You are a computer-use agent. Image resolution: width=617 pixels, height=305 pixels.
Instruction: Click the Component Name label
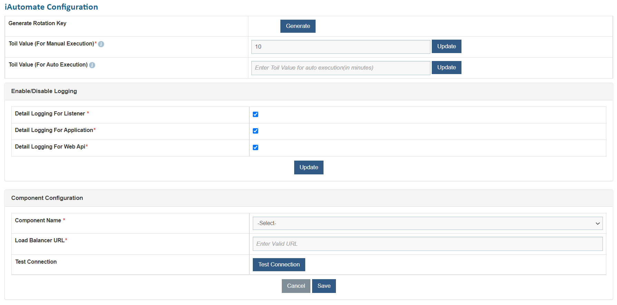[38, 221]
